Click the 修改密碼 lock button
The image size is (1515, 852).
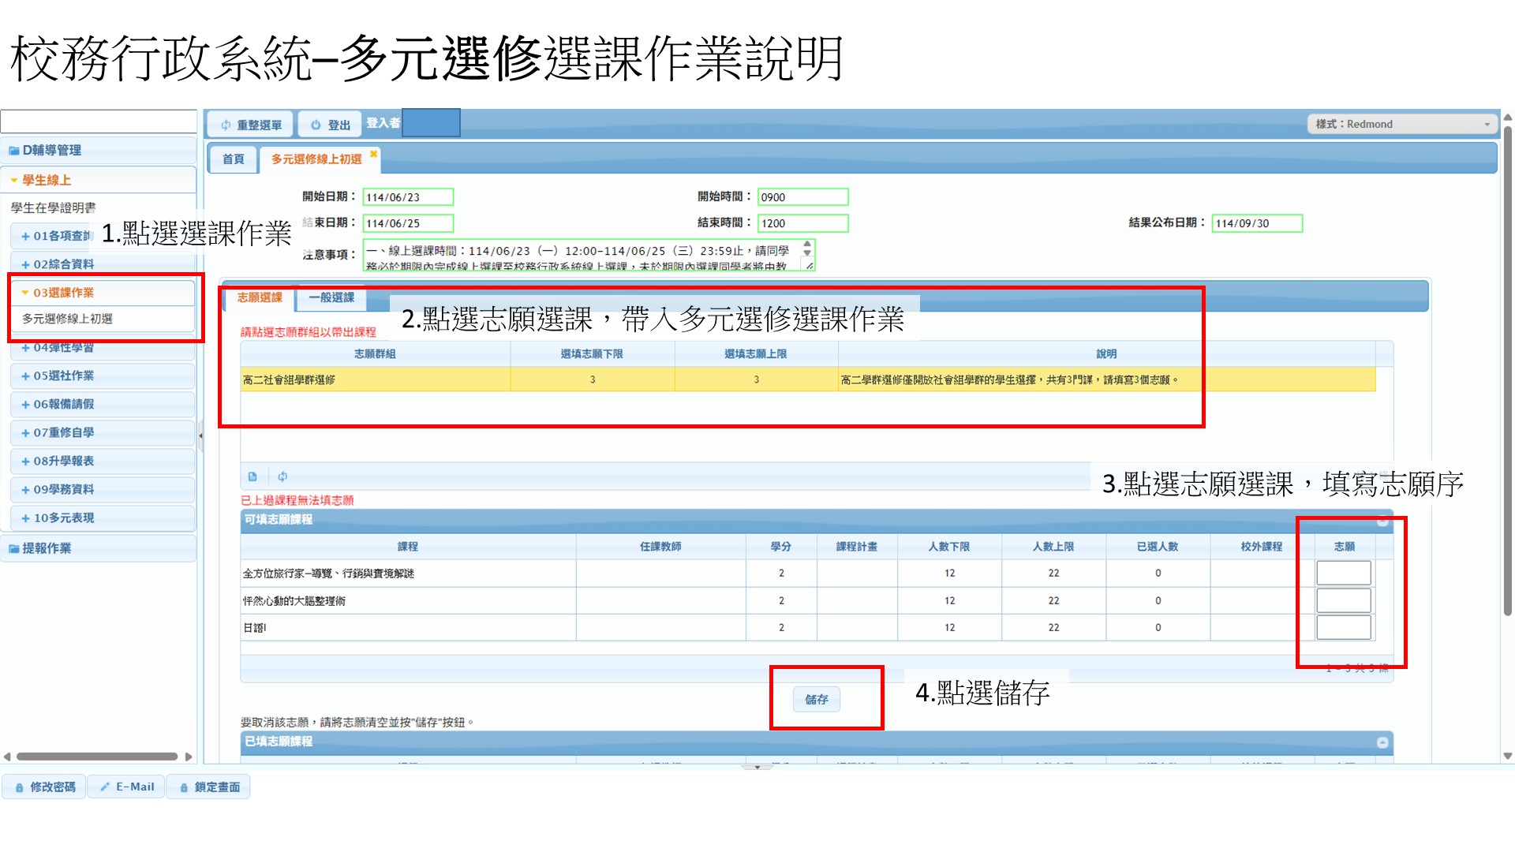[x=45, y=787]
